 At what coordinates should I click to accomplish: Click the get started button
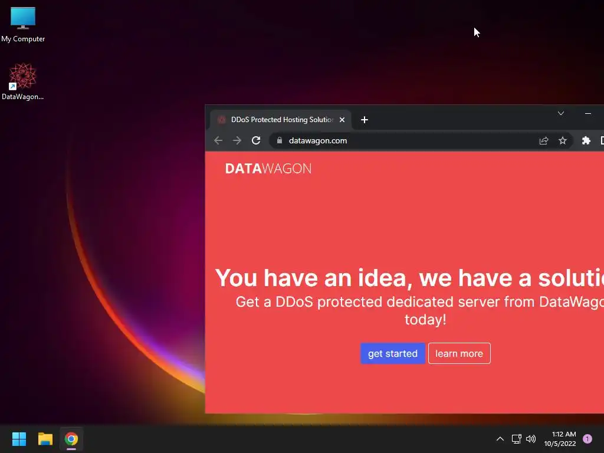pos(392,353)
